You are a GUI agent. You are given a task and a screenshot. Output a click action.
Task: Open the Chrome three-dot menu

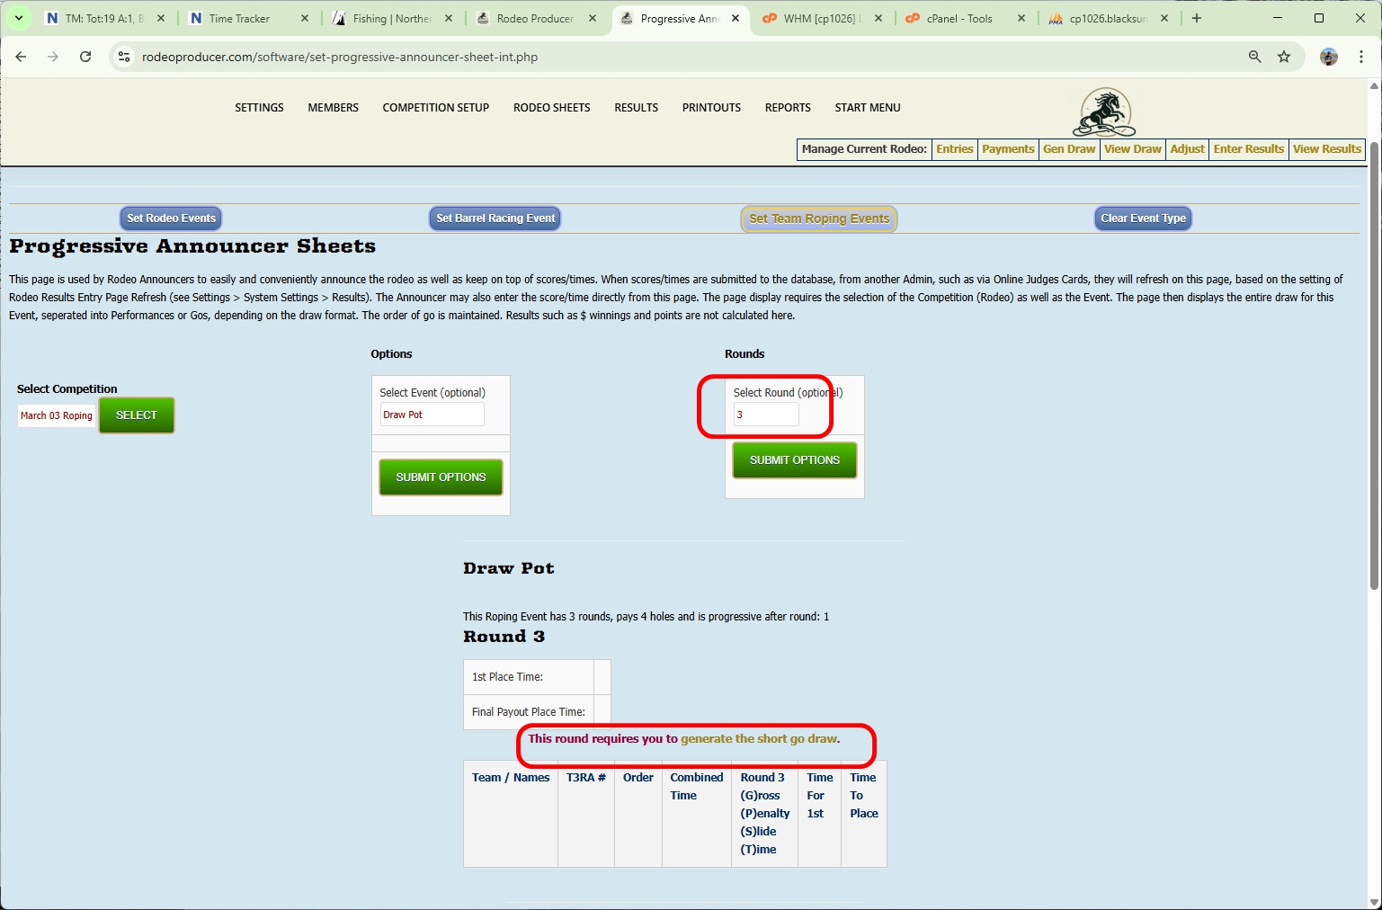tap(1361, 57)
